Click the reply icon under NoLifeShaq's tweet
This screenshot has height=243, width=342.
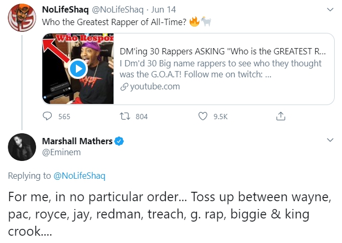click(48, 116)
